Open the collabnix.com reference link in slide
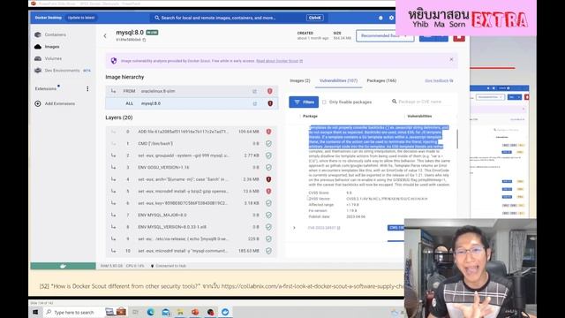 pos(313,286)
